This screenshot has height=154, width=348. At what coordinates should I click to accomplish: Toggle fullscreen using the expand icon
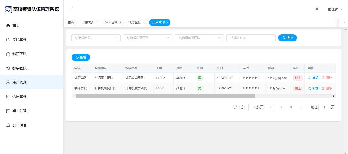pyautogui.click(x=317, y=9)
